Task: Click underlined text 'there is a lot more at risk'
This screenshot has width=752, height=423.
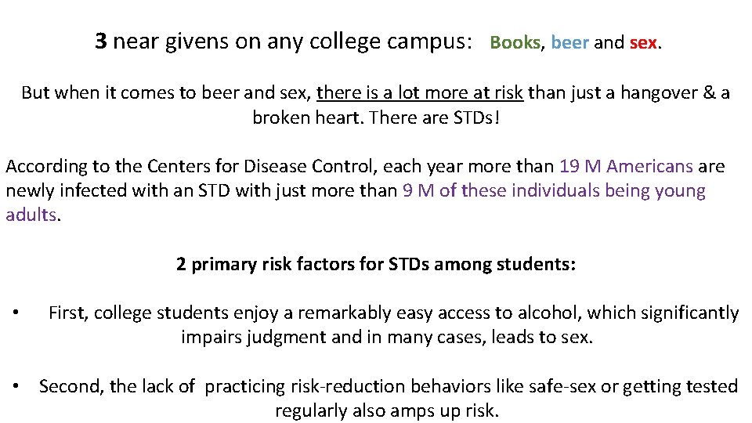Action: click(420, 92)
